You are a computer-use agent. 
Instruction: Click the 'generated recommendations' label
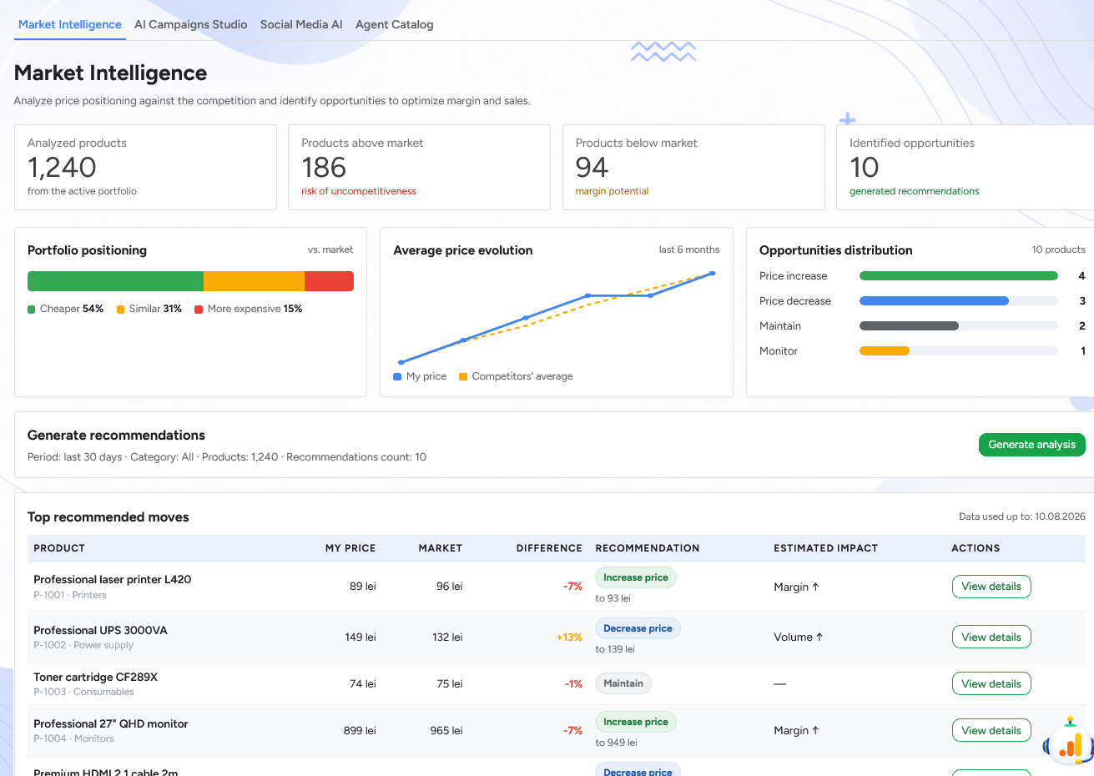[915, 191]
